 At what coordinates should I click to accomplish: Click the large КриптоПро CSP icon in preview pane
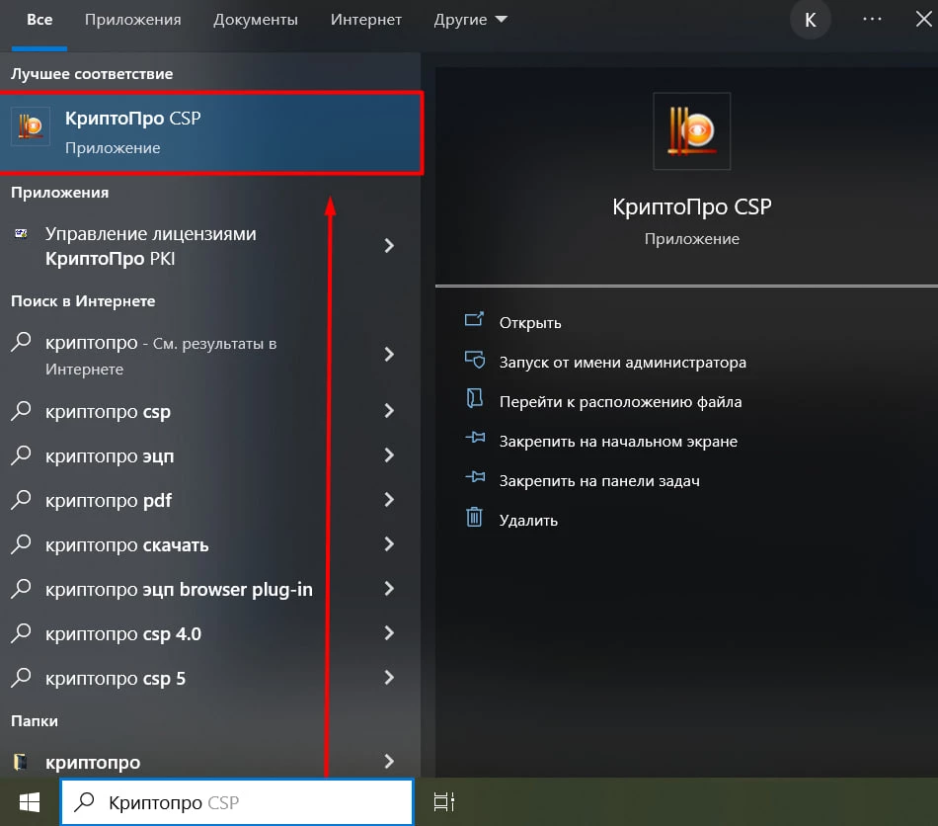pos(691,131)
